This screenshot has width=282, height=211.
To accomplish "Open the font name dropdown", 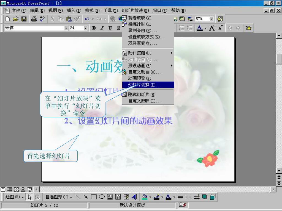I will pos(66,28).
